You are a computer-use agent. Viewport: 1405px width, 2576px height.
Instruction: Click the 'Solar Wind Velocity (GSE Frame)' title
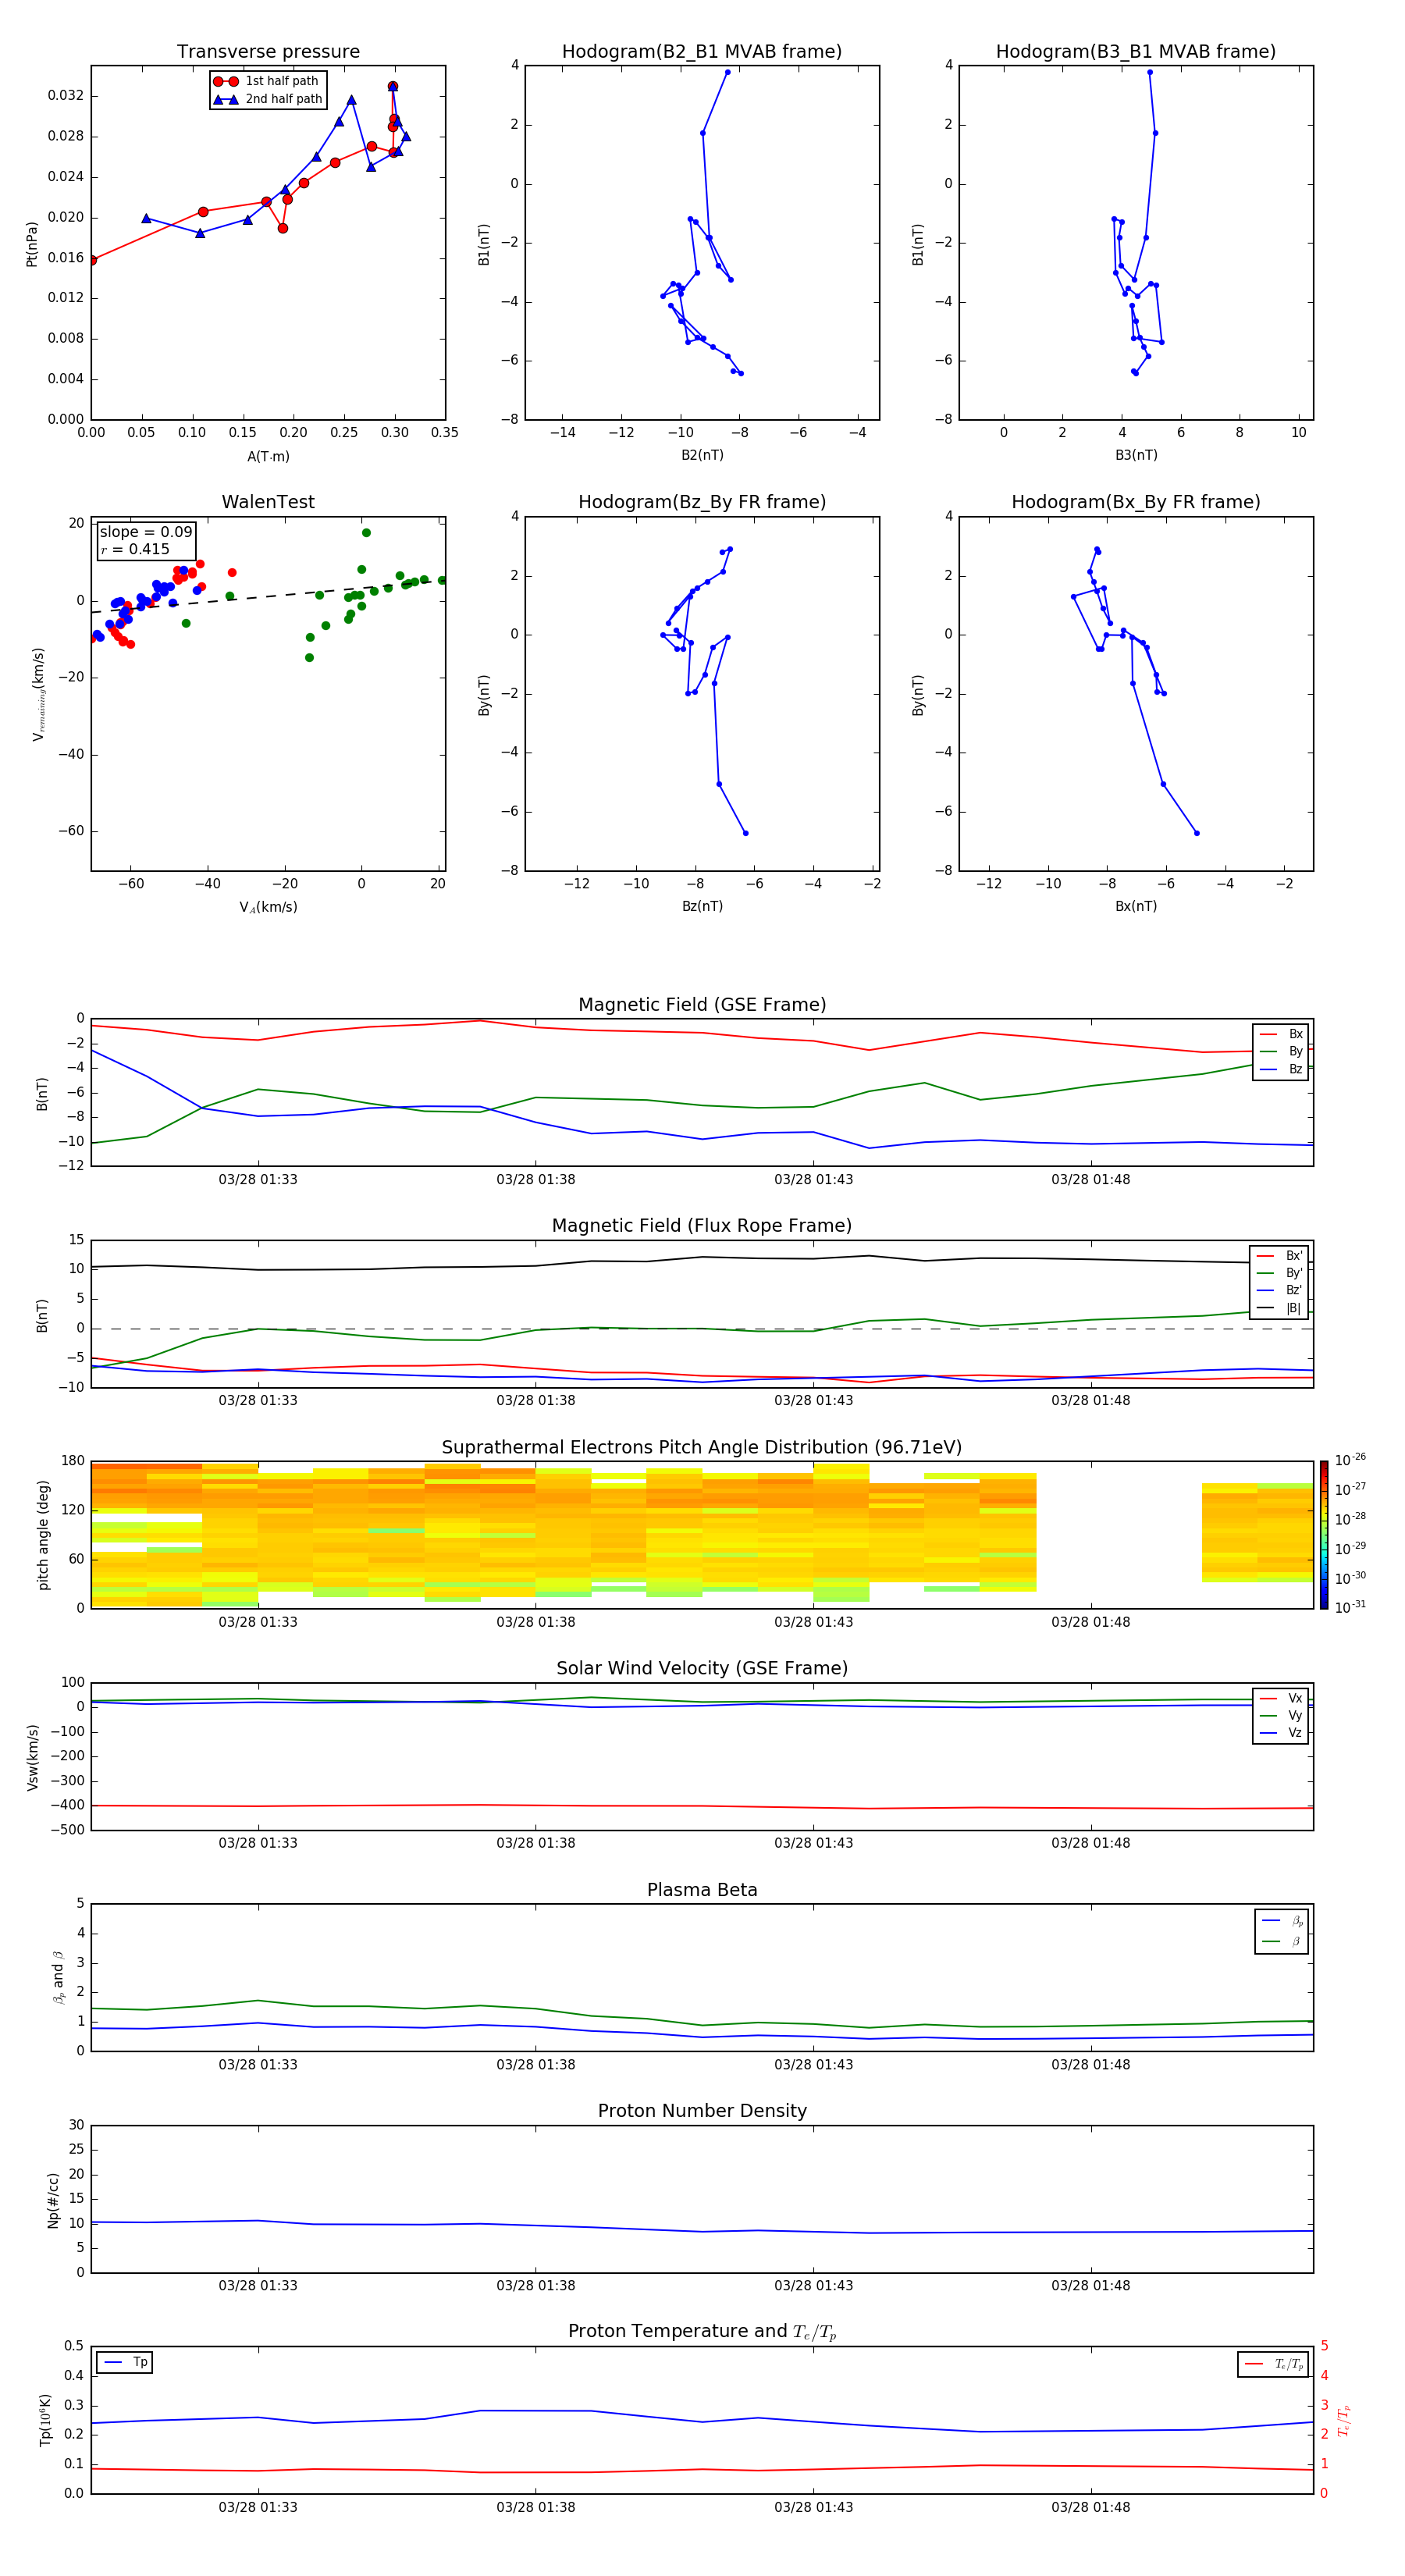pyautogui.click(x=702, y=1669)
